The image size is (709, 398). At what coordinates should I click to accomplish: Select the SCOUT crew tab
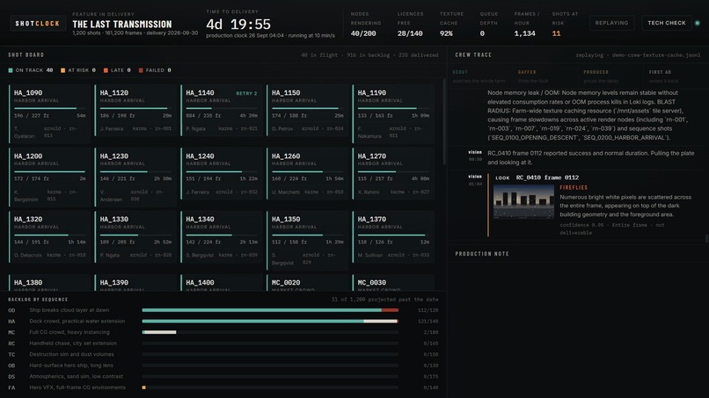479,76
